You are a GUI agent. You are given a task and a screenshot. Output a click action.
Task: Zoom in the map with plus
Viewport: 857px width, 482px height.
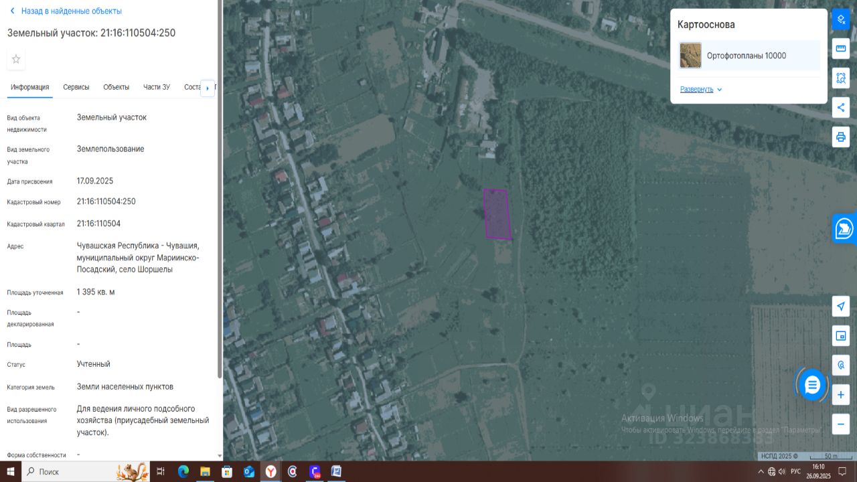pos(841,394)
